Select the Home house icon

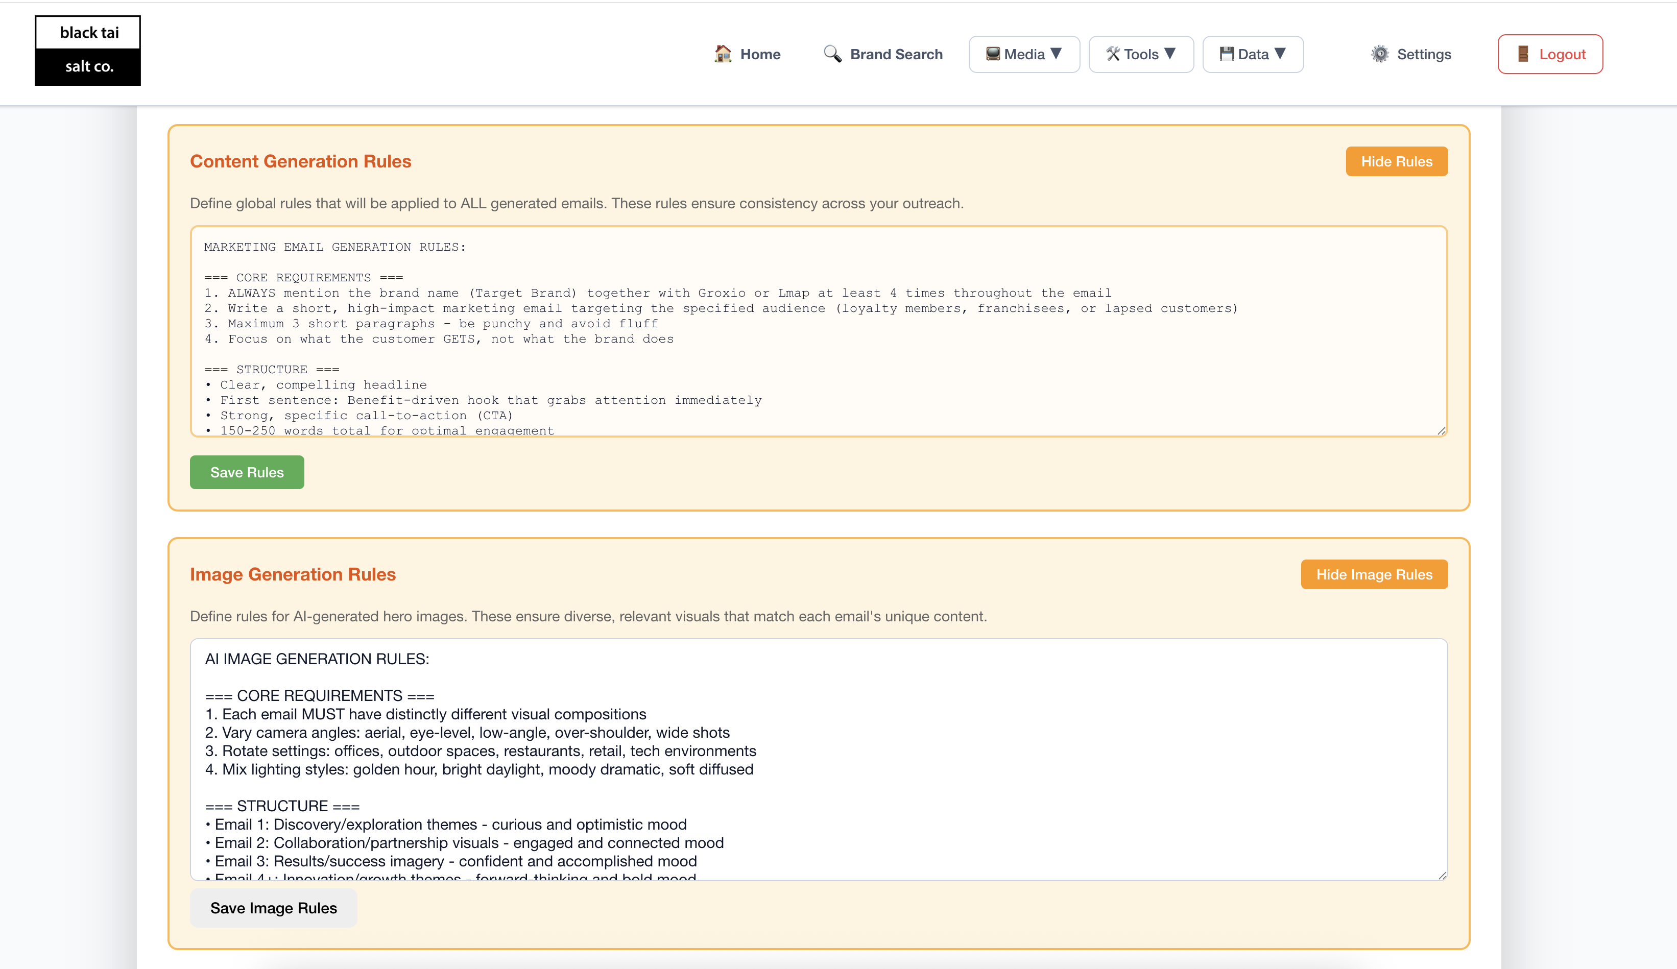point(723,54)
